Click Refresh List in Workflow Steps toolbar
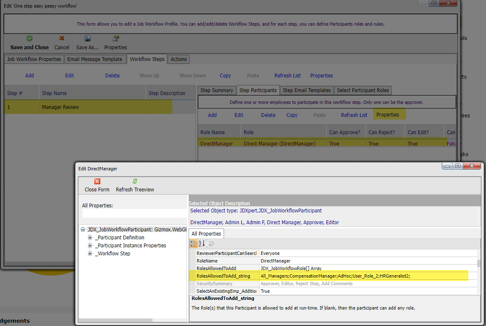 coord(288,76)
